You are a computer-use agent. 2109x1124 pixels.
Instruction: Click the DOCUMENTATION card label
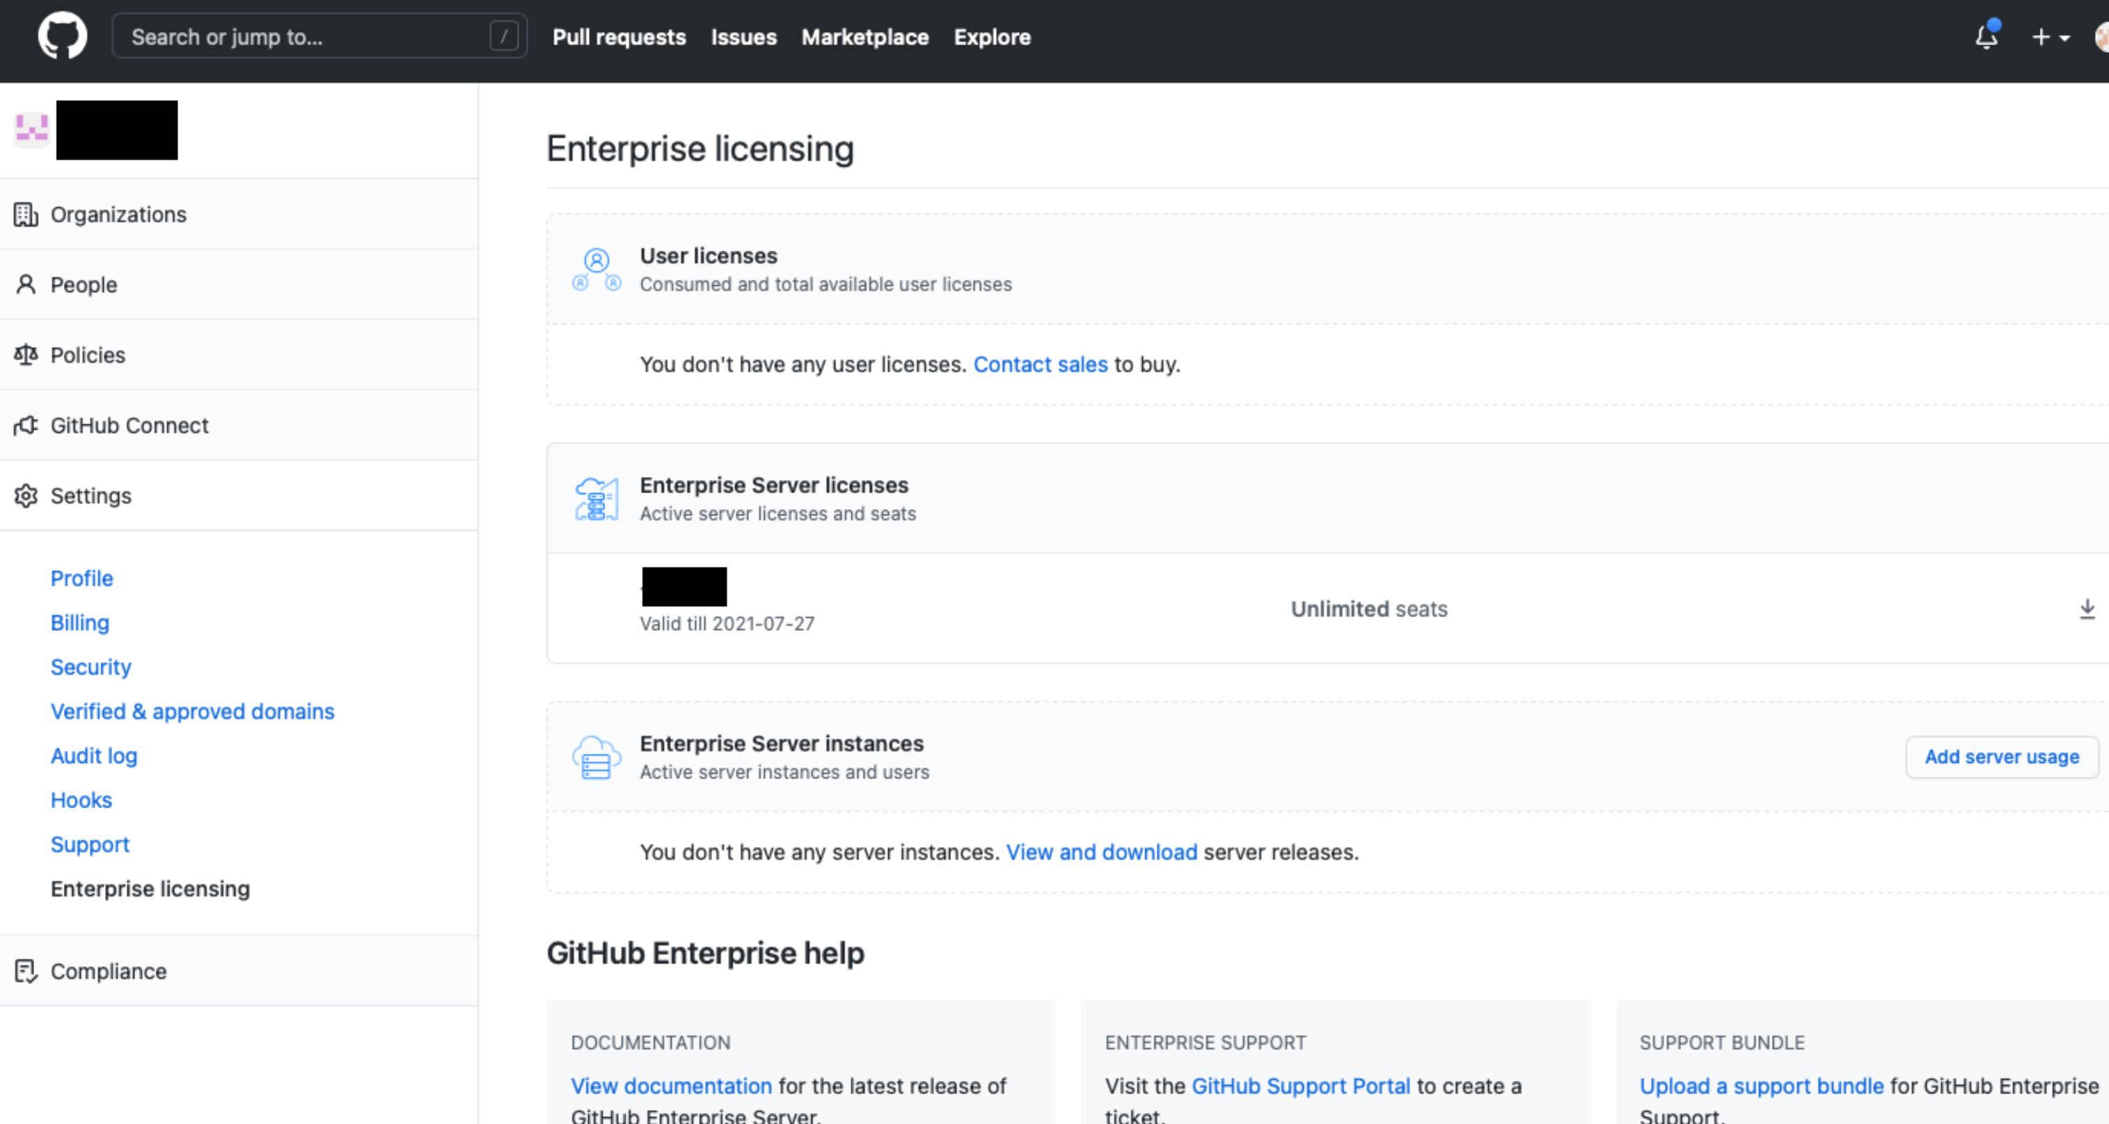(x=651, y=1042)
